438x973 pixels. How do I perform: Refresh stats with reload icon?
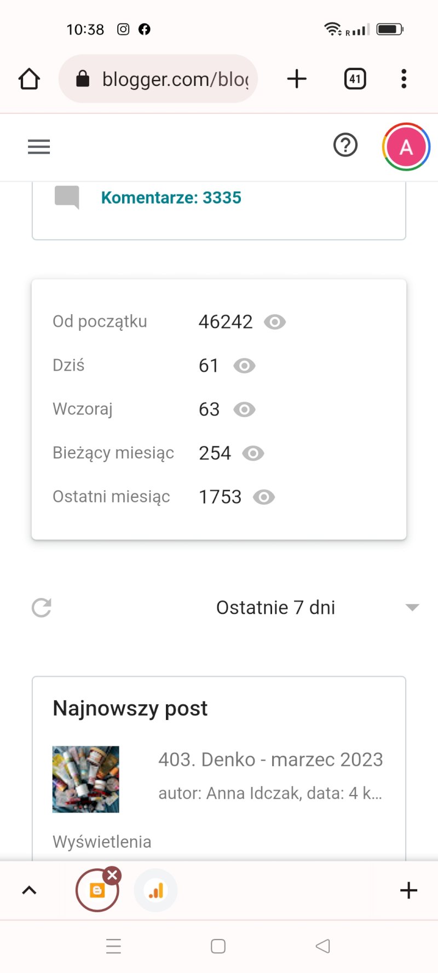pyautogui.click(x=42, y=607)
